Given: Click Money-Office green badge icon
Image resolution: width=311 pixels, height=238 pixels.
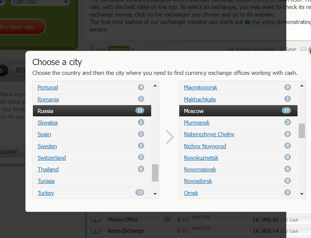Looking at the screenshot, I should [167, 219].
